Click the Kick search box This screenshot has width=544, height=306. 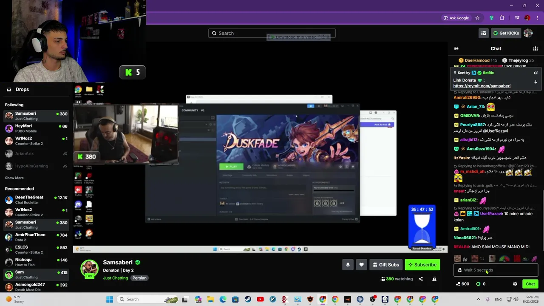click(x=272, y=33)
